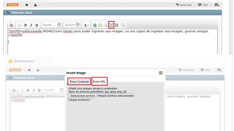Screen dimensions: 234x131
Task: Click the dimmed Italic icon behind the dialog
Action: (33, 90)
